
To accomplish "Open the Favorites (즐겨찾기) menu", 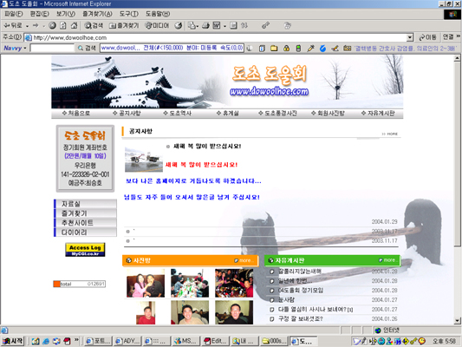I will [x=97, y=14].
